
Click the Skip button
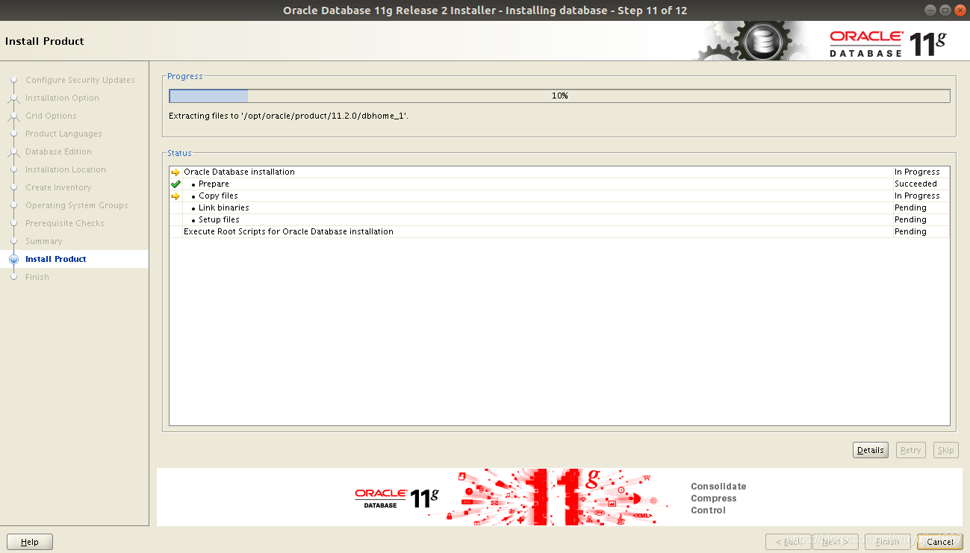click(x=946, y=450)
